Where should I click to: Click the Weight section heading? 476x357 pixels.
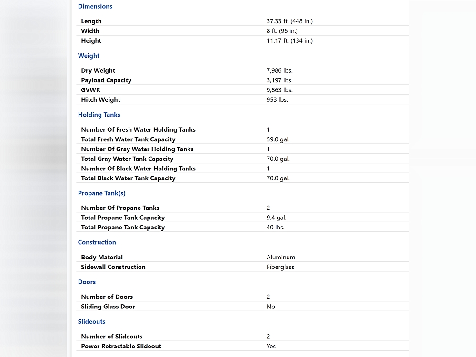pyautogui.click(x=89, y=56)
